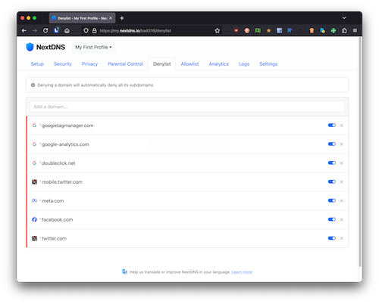Switch to the Allowlist tab
The height and width of the screenshot is (304, 379).
tap(189, 64)
